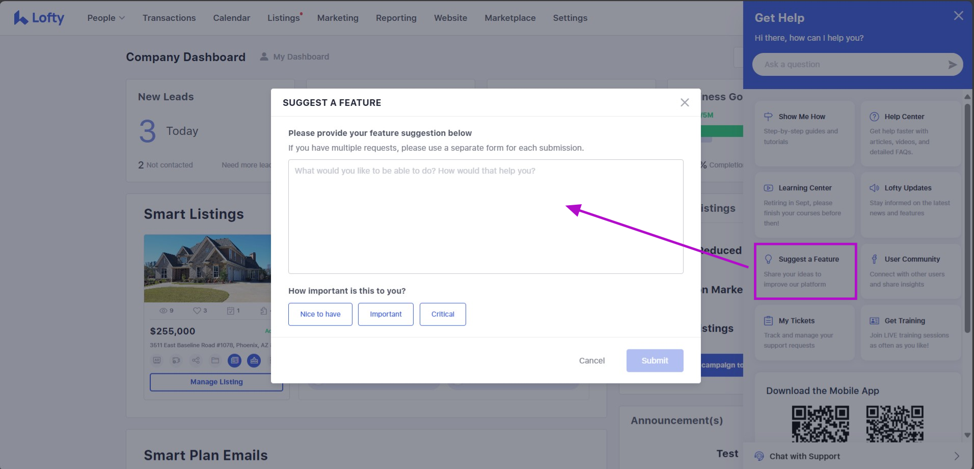Expand the Chat with Support chevron
The image size is (974, 469).
tap(956, 456)
